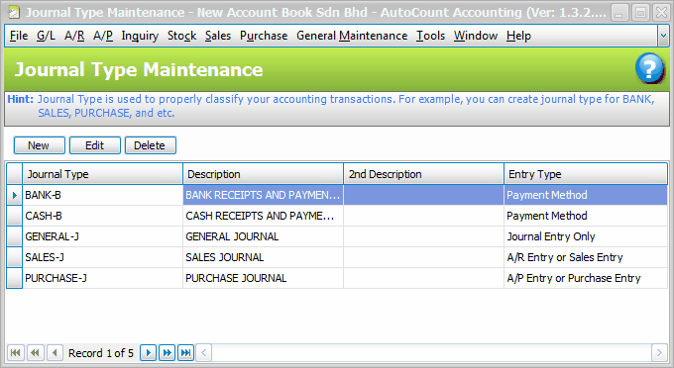Click the CASH RECEIPTS AND PAYME... description cell

pos(263,216)
